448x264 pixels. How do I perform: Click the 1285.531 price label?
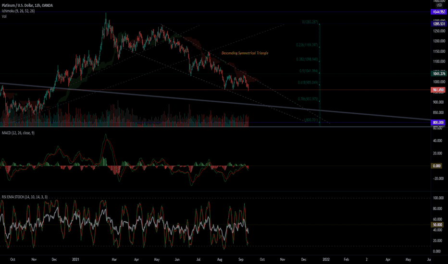438,24
